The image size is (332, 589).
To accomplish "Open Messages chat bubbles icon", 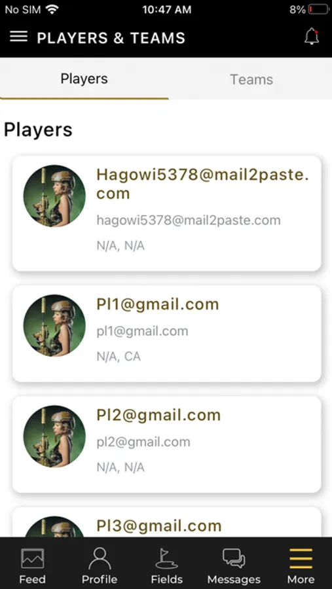I will click(x=234, y=558).
